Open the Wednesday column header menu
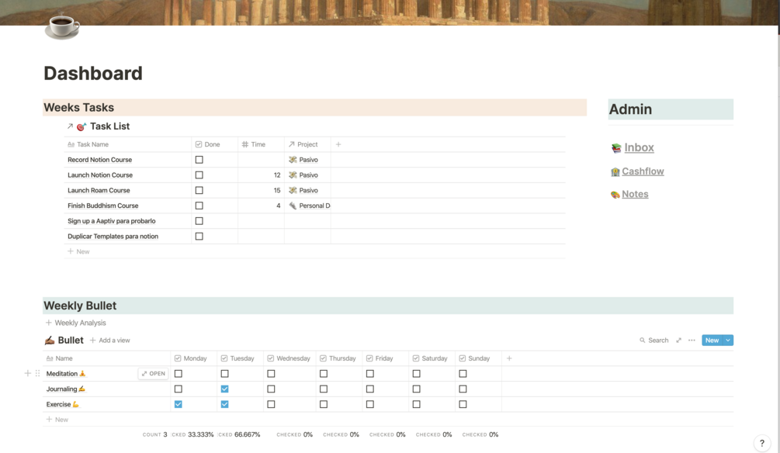This screenshot has width=780, height=453. [x=289, y=358]
